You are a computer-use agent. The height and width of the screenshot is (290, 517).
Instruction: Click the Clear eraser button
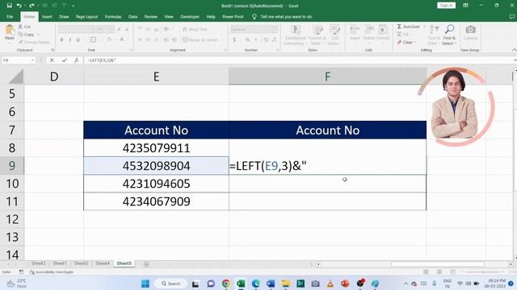tap(406, 42)
